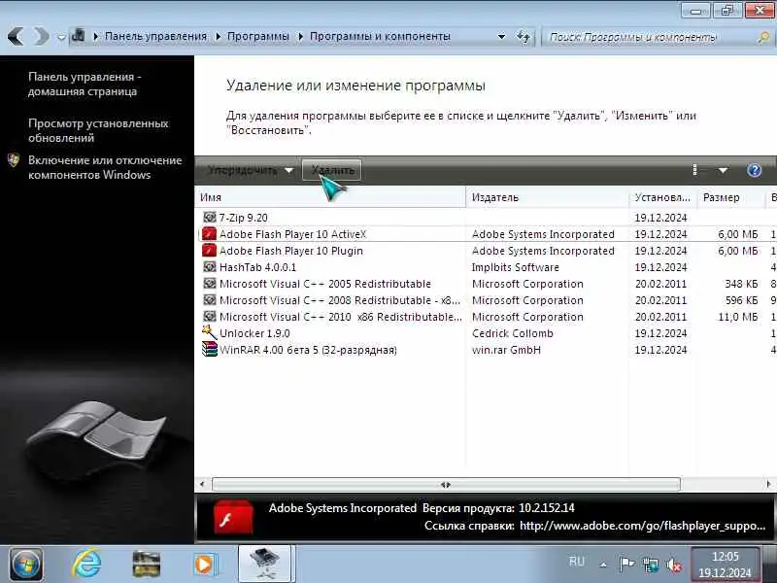
Task: Launch Internet Explorer from the taskbar
Action: [86, 565]
